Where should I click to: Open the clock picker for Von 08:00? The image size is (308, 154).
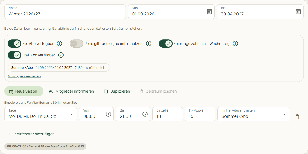tap(108, 114)
